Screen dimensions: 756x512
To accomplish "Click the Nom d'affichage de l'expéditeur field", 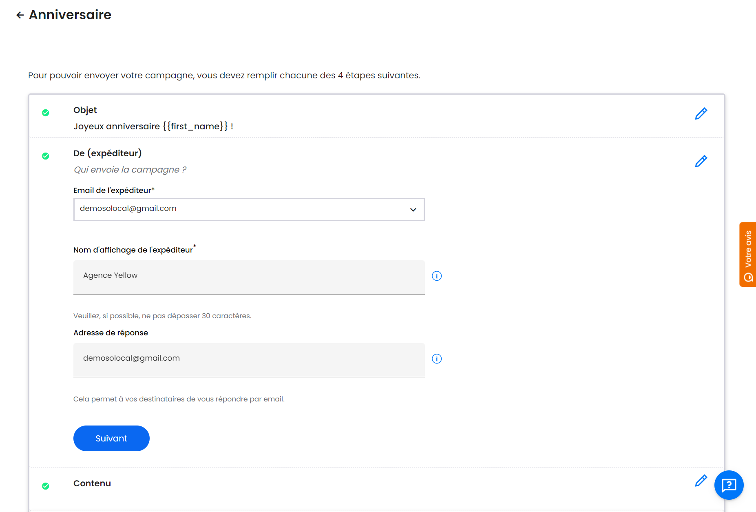I will (249, 277).
